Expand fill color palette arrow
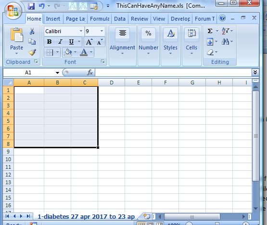 click(75, 52)
